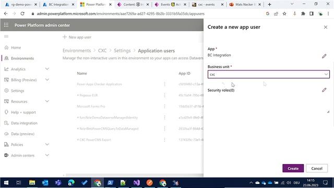Edit Security roles pencil icon
This screenshot has height=188, width=334.
coord(324,90)
